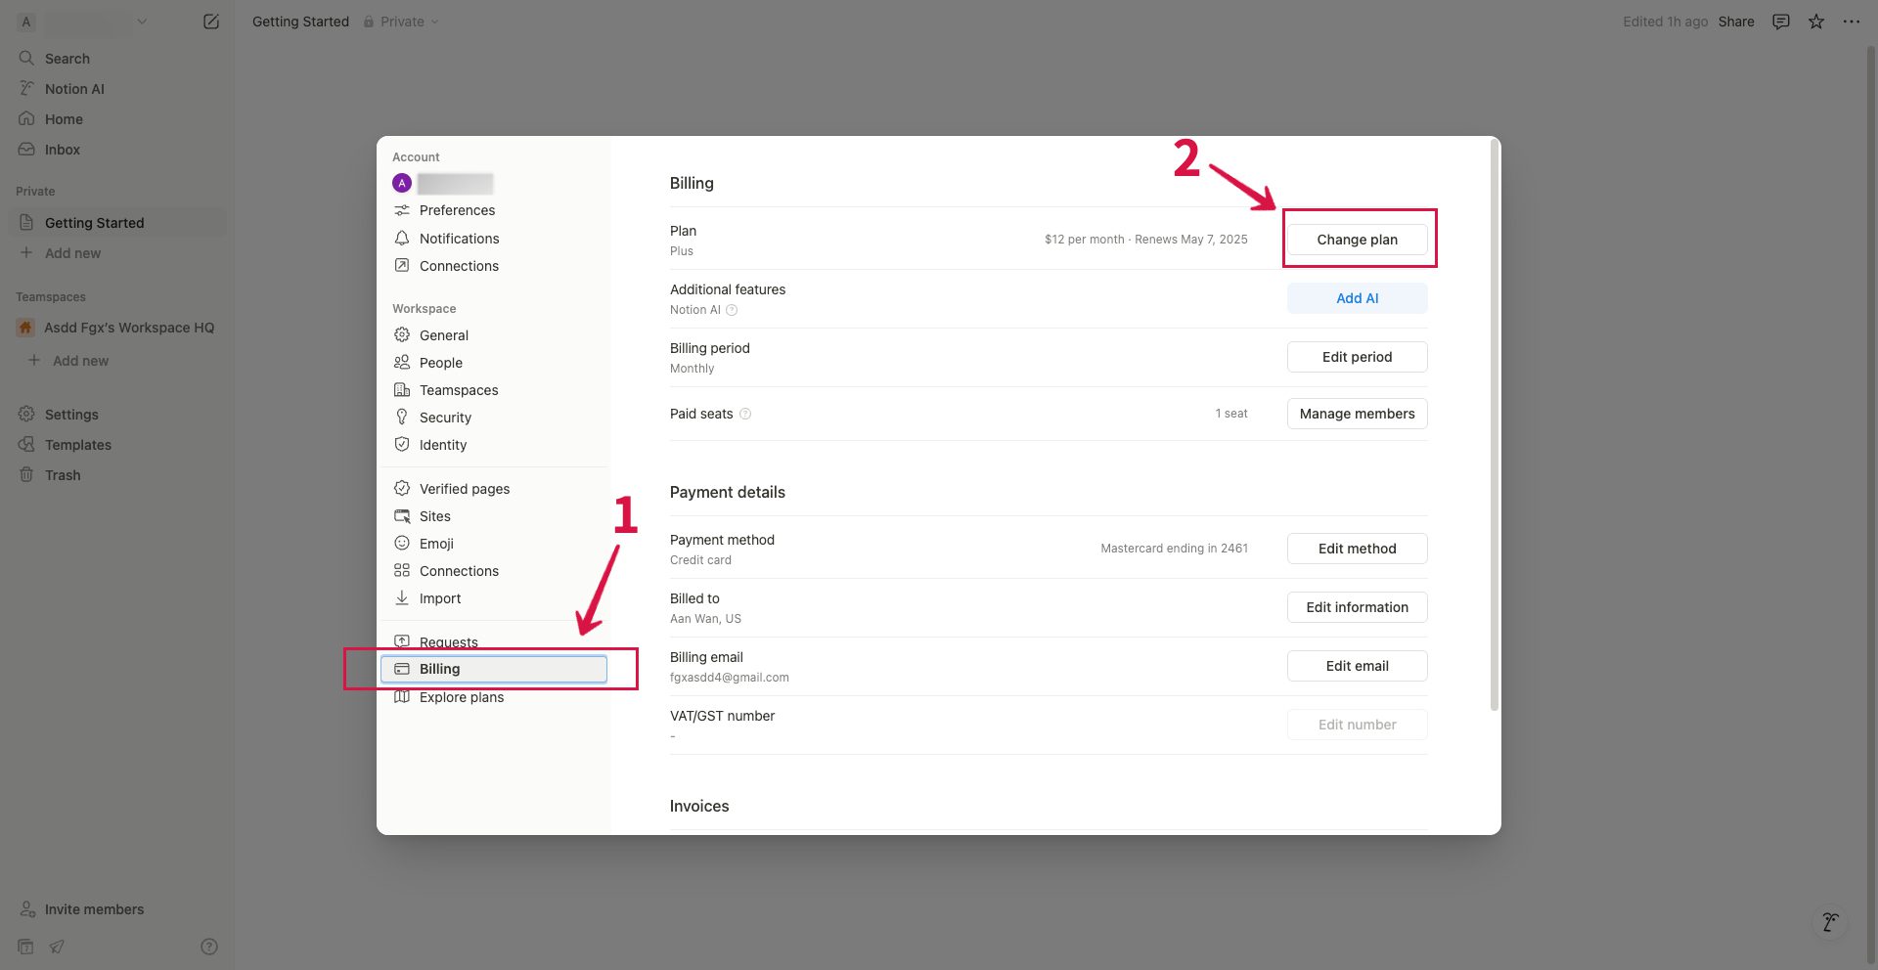This screenshot has height=970, width=1878.
Task: Open the comments icon in the top bar
Action: click(1781, 22)
